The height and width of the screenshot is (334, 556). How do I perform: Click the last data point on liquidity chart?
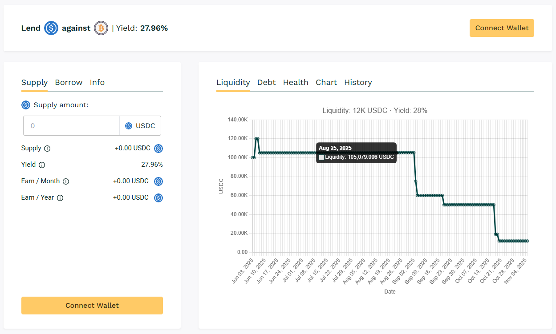tap(527, 241)
